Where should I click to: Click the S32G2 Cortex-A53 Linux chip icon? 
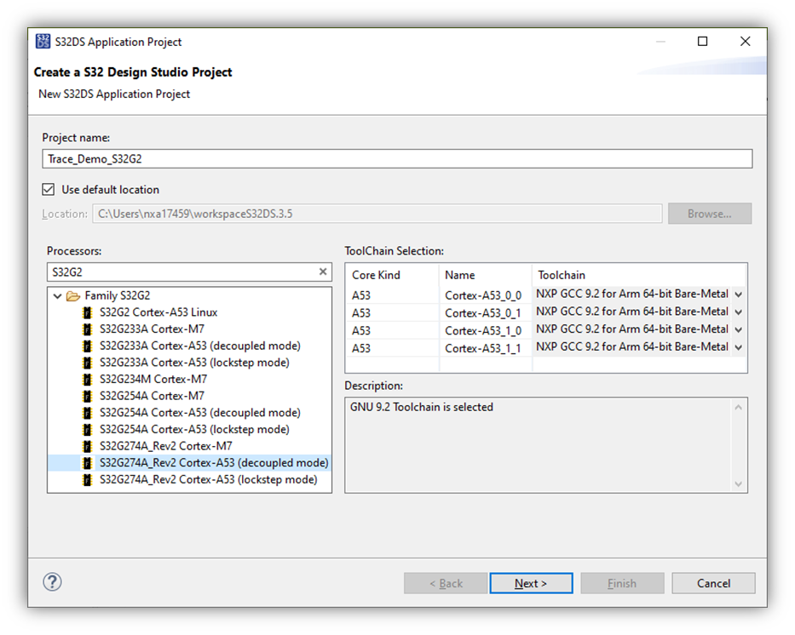(x=85, y=312)
